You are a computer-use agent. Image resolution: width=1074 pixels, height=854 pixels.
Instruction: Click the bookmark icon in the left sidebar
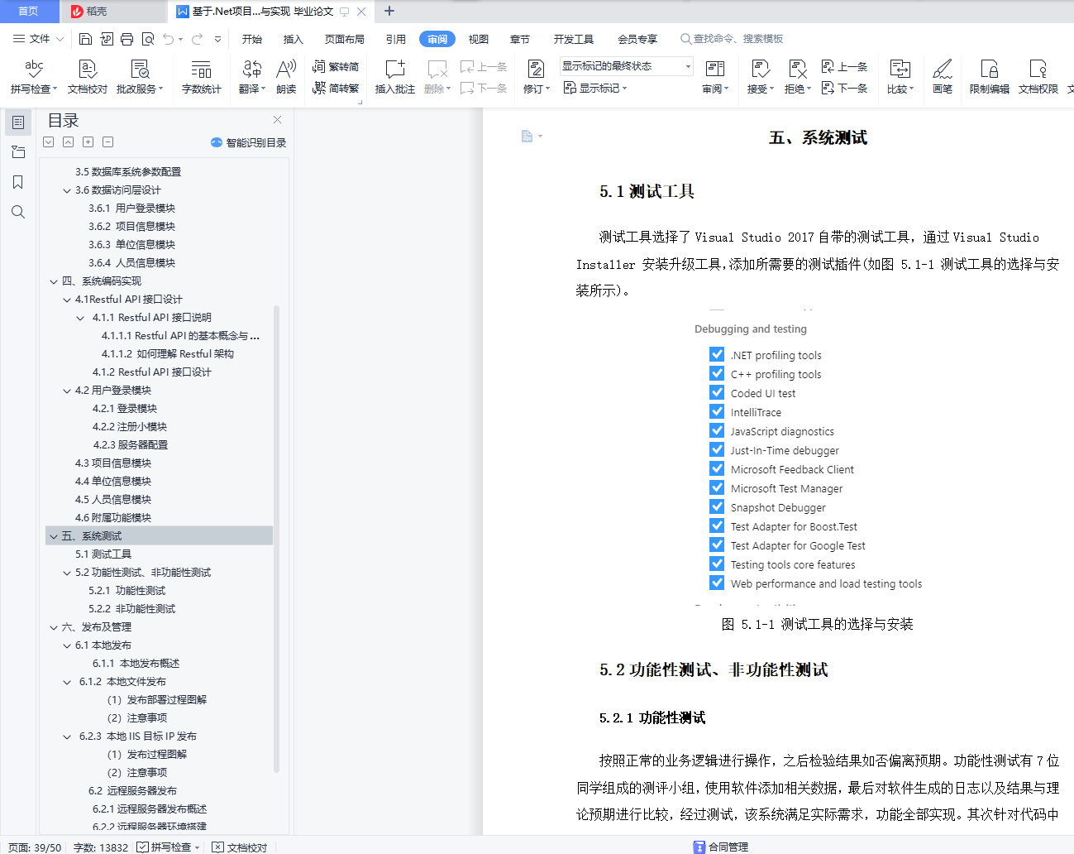(x=18, y=182)
